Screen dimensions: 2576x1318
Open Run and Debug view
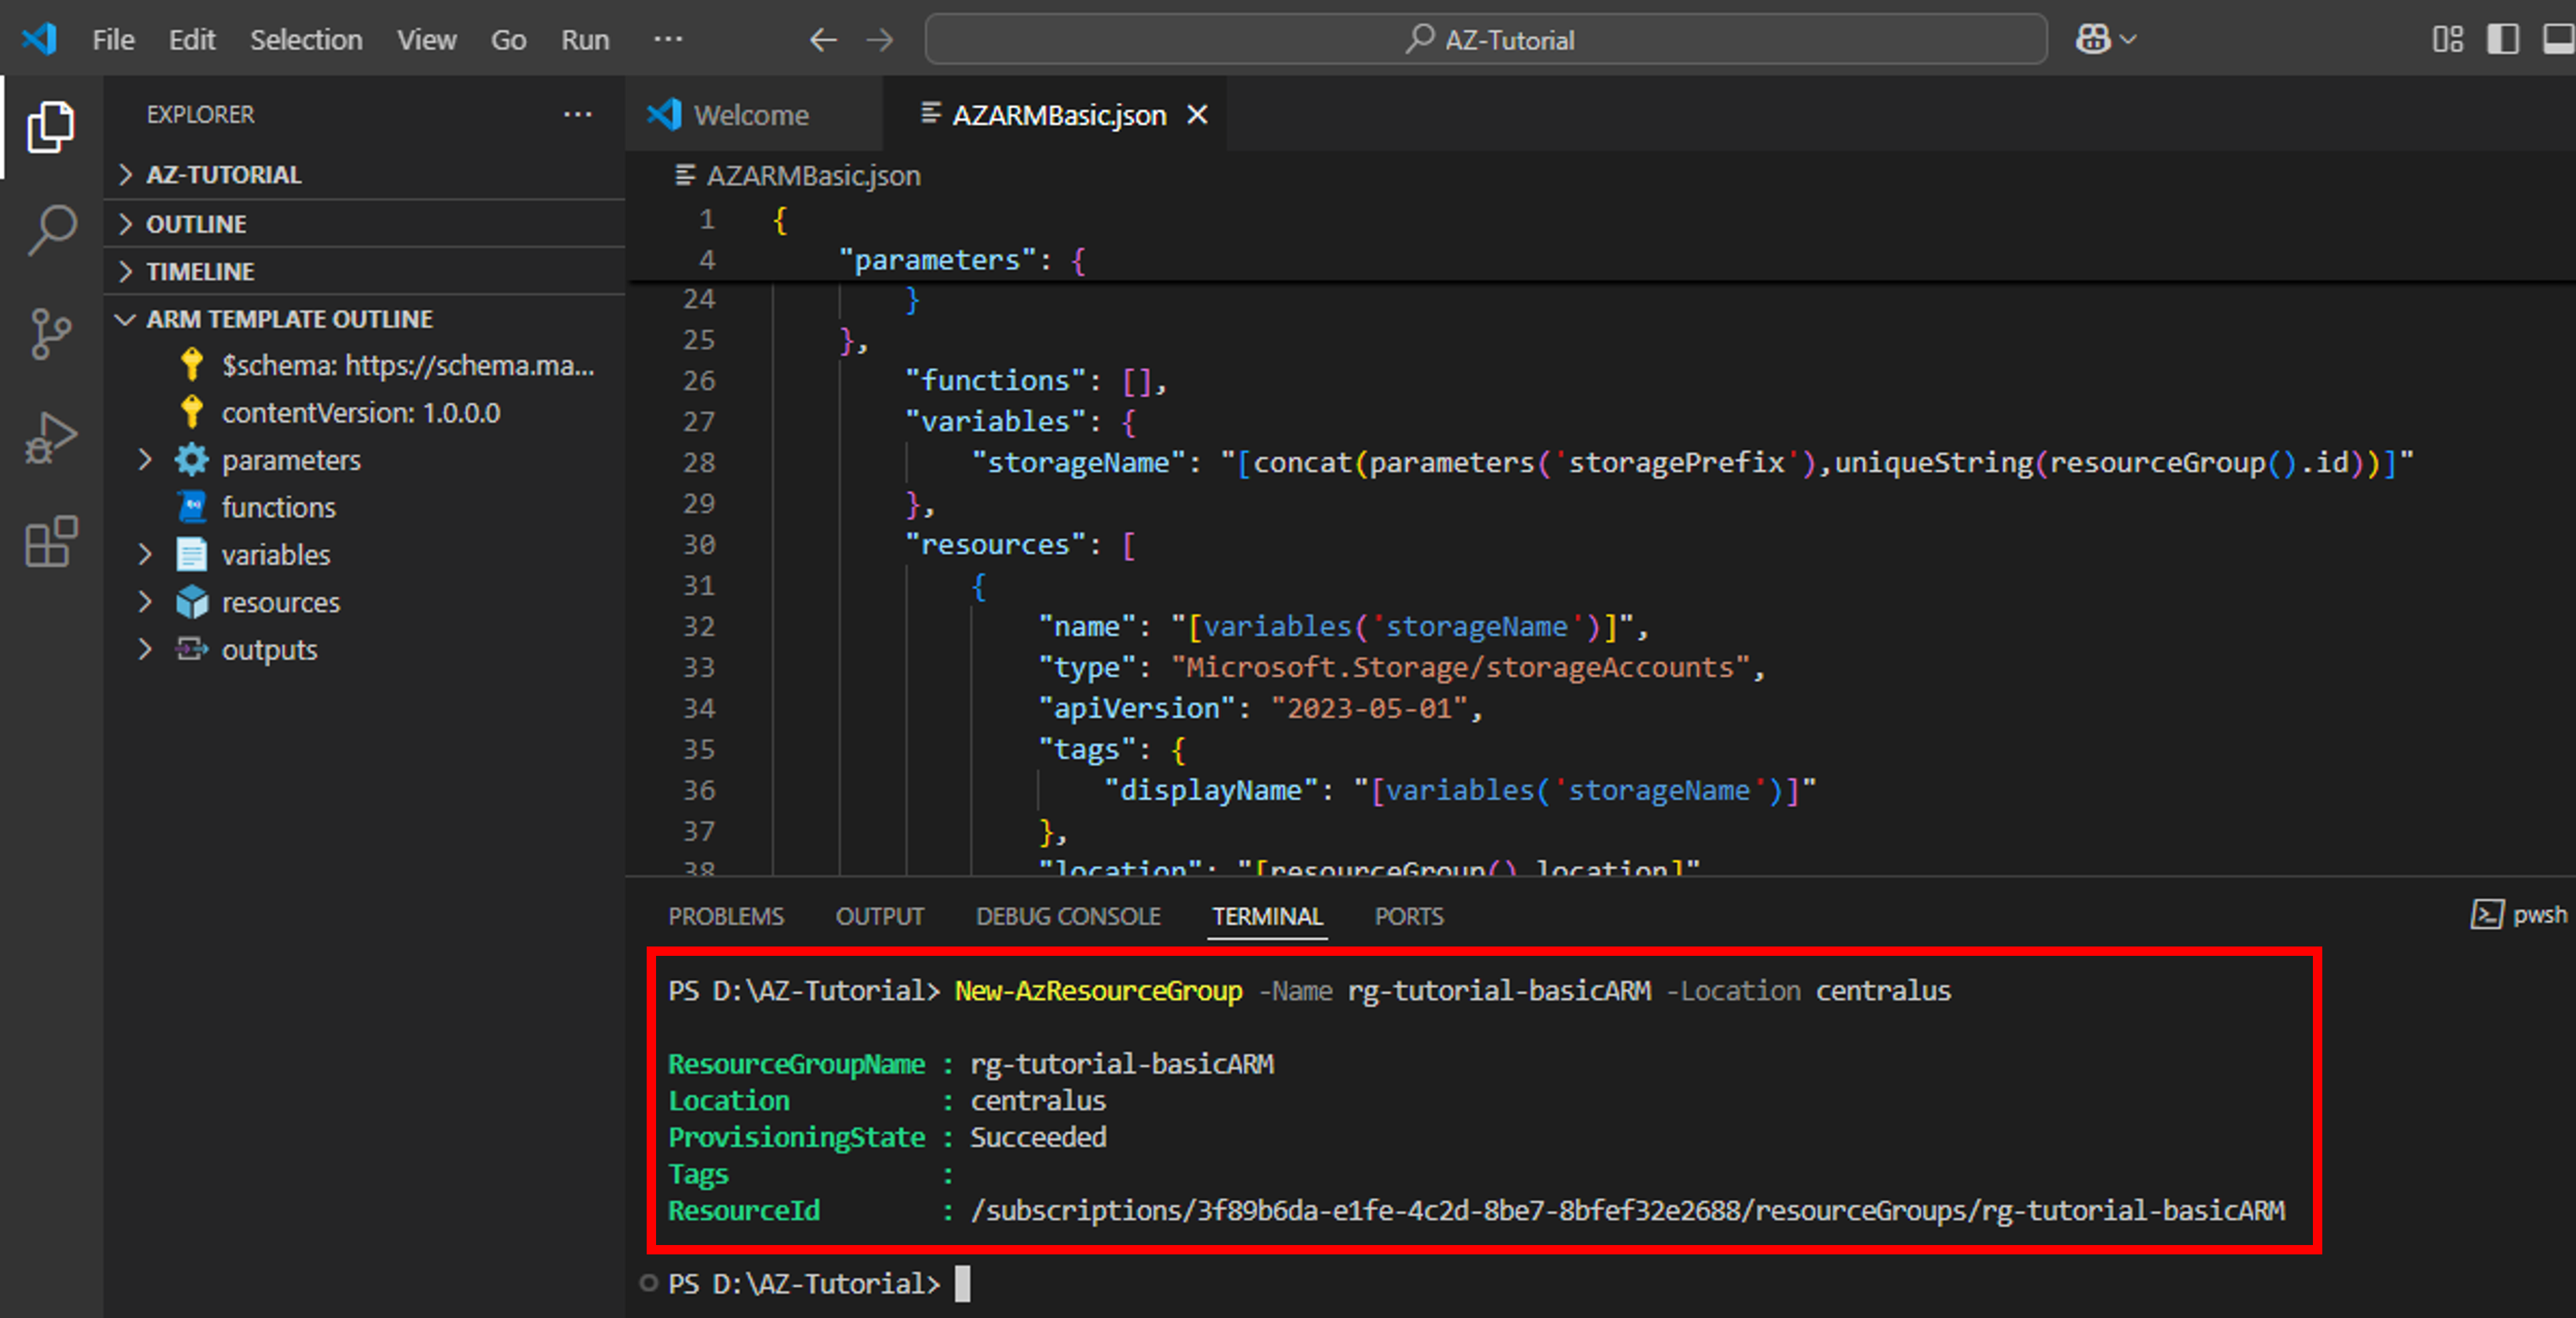pyautogui.click(x=50, y=438)
